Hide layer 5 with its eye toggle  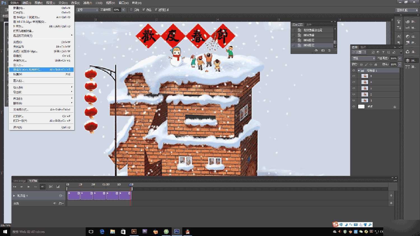(353, 75)
